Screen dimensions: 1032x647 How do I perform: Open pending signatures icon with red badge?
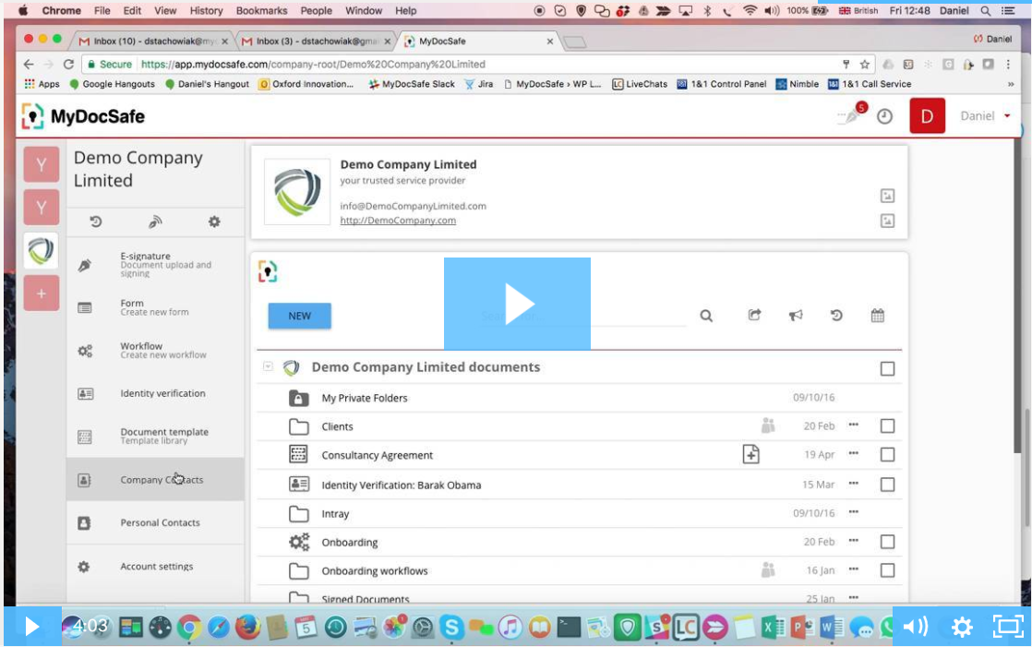click(853, 114)
